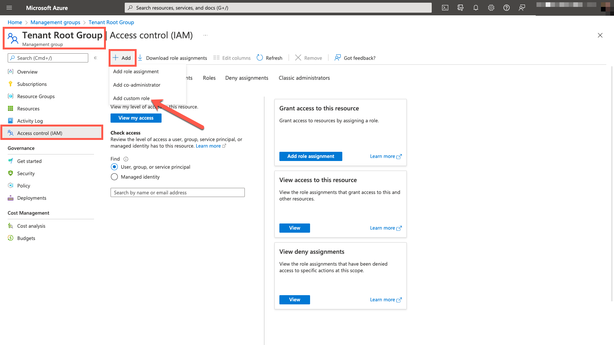Click the Tenant Root Group people icon
614x345 pixels.
click(13, 38)
